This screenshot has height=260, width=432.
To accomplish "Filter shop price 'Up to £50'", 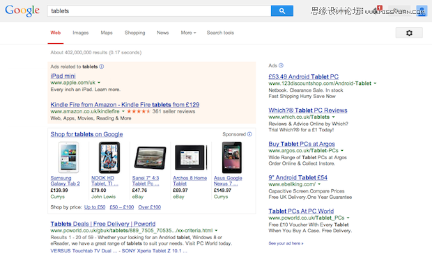I will [x=95, y=207].
